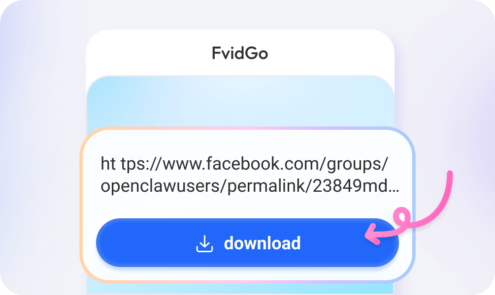Select the FvidGo app title
This screenshot has width=495, height=295.
pyautogui.click(x=240, y=53)
